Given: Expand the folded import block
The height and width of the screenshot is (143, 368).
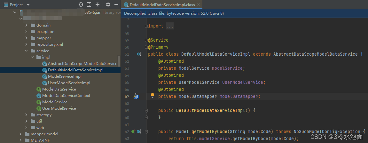Looking at the screenshot, I should tap(146, 26).
